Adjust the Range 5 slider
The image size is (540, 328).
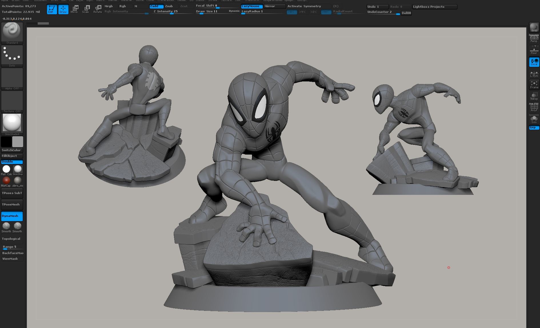point(12,247)
